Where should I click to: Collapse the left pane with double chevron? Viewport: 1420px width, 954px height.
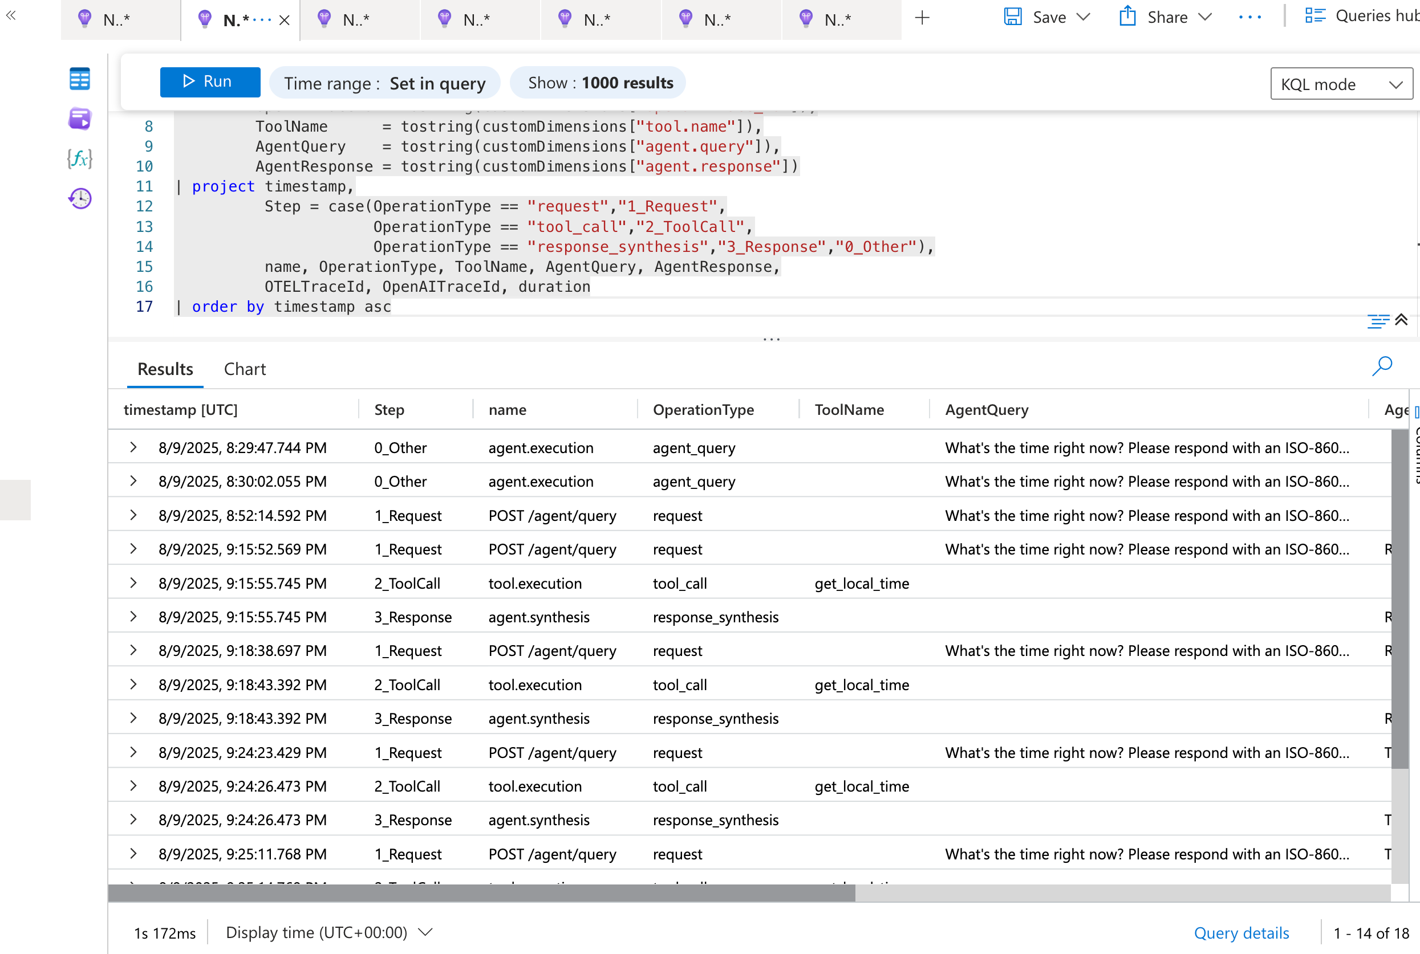point(10,15)
